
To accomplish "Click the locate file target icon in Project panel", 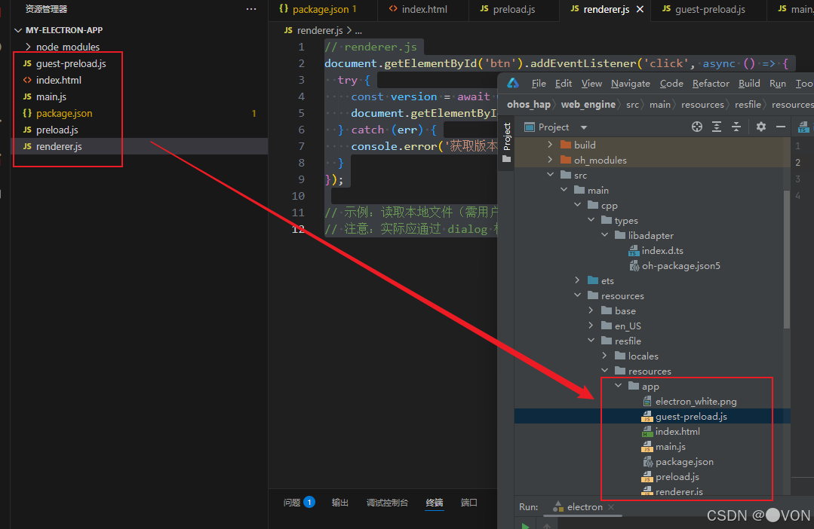I will pyautogui.click(x=696, y=127).
